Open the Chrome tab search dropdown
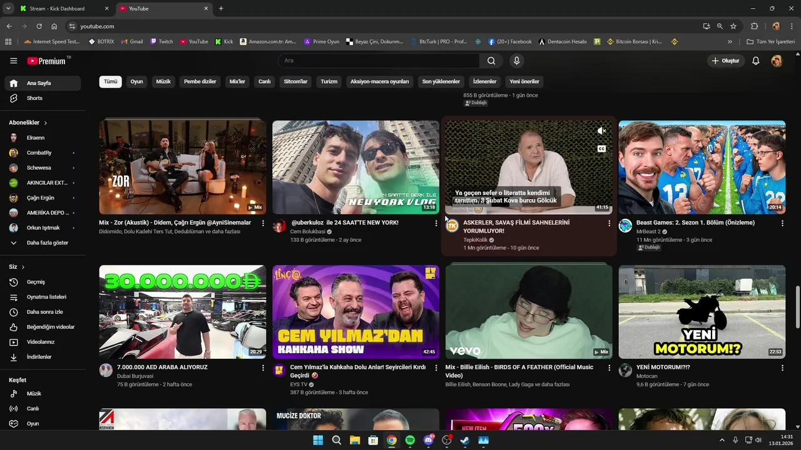This screenshot has height=450, width=801. (8, 9)
